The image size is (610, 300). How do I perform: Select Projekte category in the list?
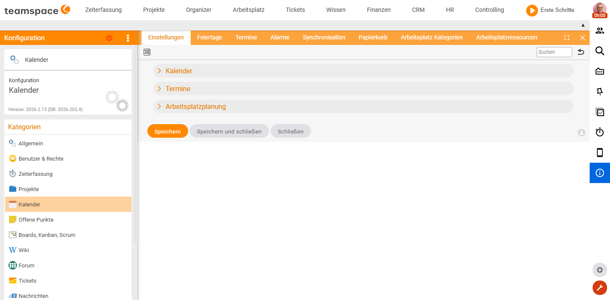(68, 189)
